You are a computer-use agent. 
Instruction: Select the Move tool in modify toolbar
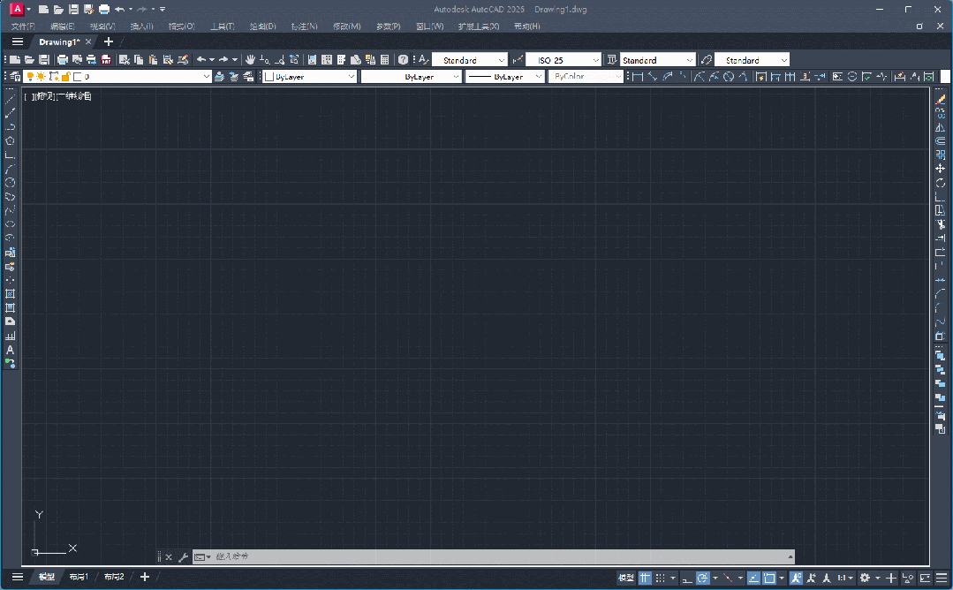click(941, 169)
